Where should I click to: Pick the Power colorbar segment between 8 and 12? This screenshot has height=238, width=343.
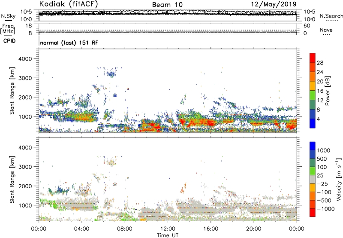coord(313,104)
